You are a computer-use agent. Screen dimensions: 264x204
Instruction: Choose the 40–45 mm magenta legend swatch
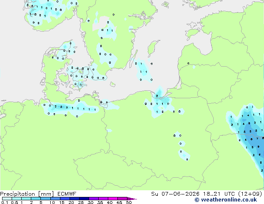pyautogui.click(x=113, y=199)
